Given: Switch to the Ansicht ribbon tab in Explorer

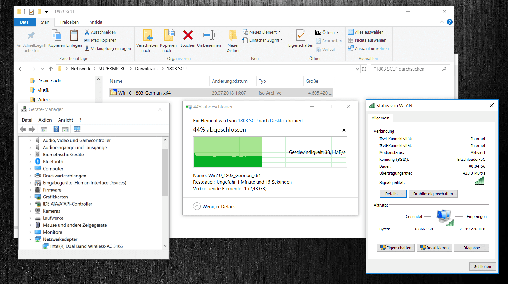Looking at the screenshot, I should 96,22.
